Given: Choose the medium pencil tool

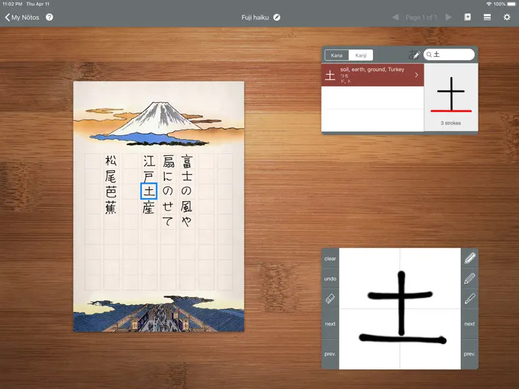Looking at the screenshot, I should [x=470, y=279].
